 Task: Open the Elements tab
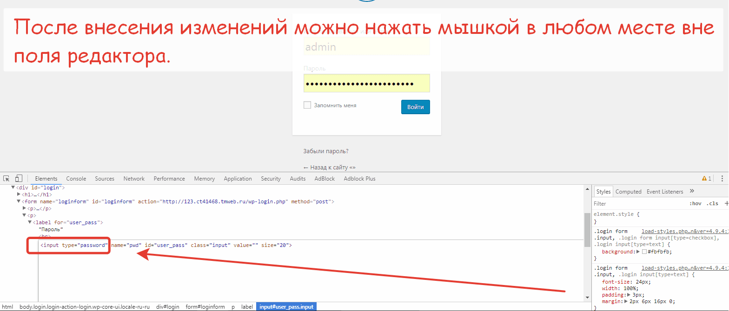tap(46, 179)
